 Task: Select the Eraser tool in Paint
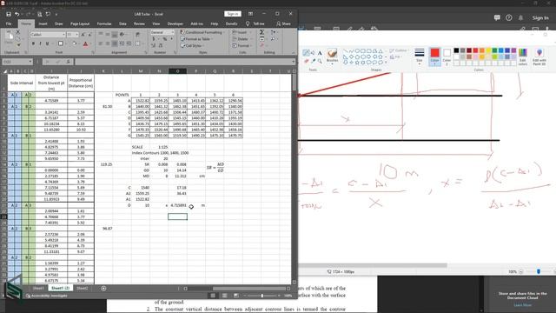[307, 61]
